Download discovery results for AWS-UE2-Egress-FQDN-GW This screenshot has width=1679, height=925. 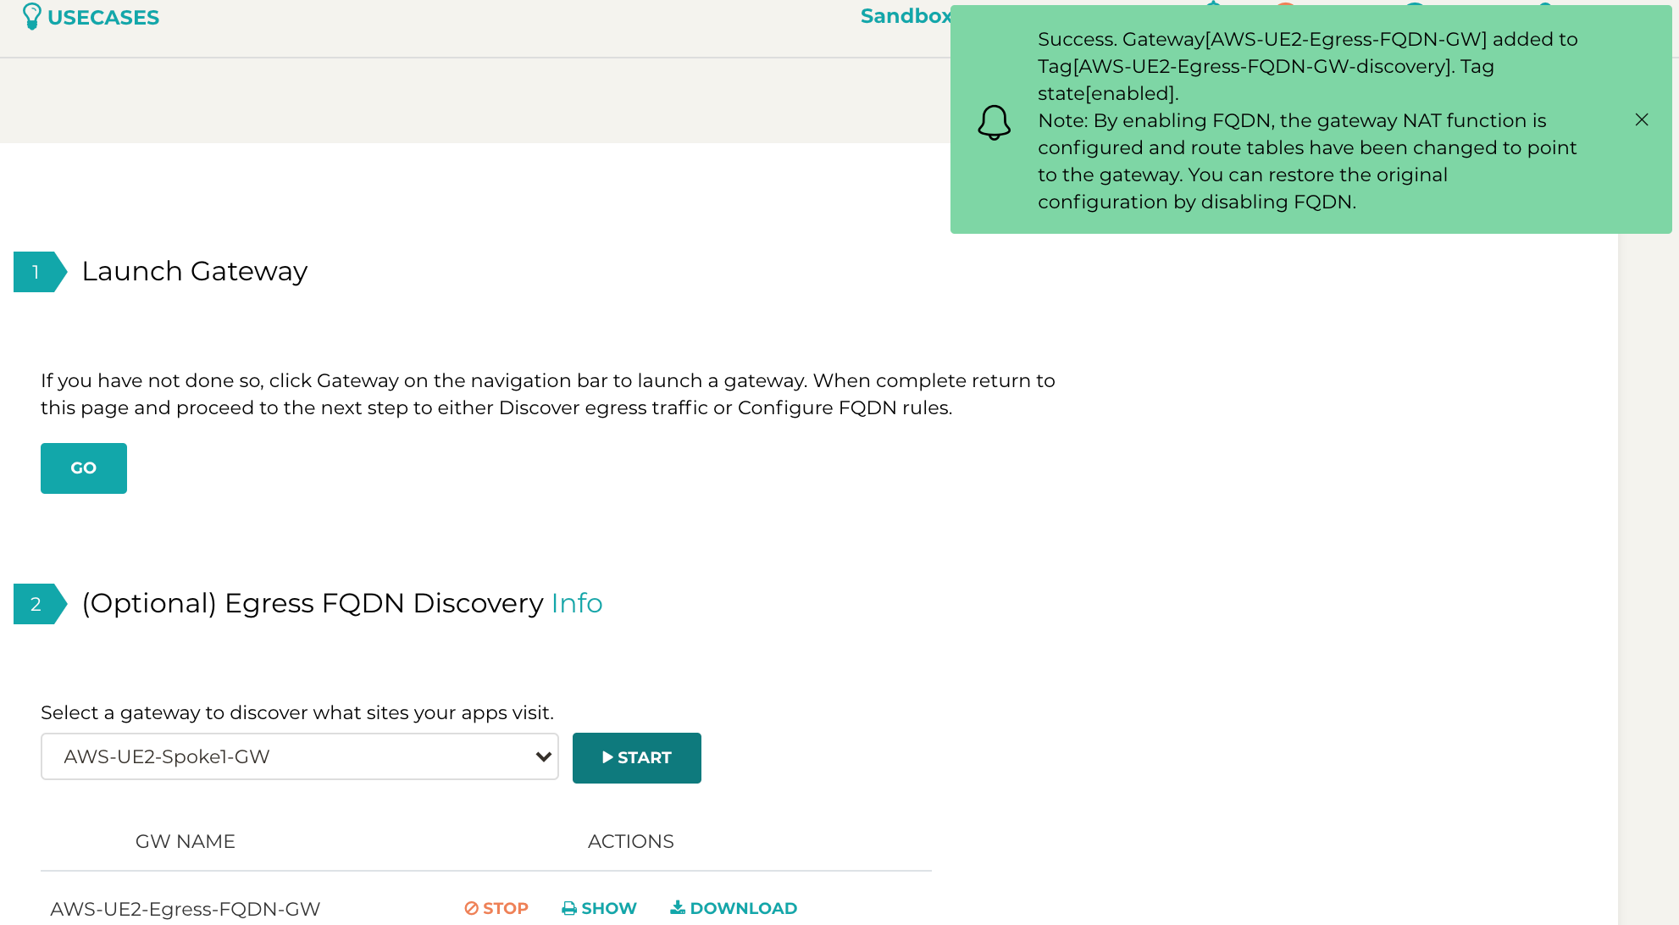(734, 908)
